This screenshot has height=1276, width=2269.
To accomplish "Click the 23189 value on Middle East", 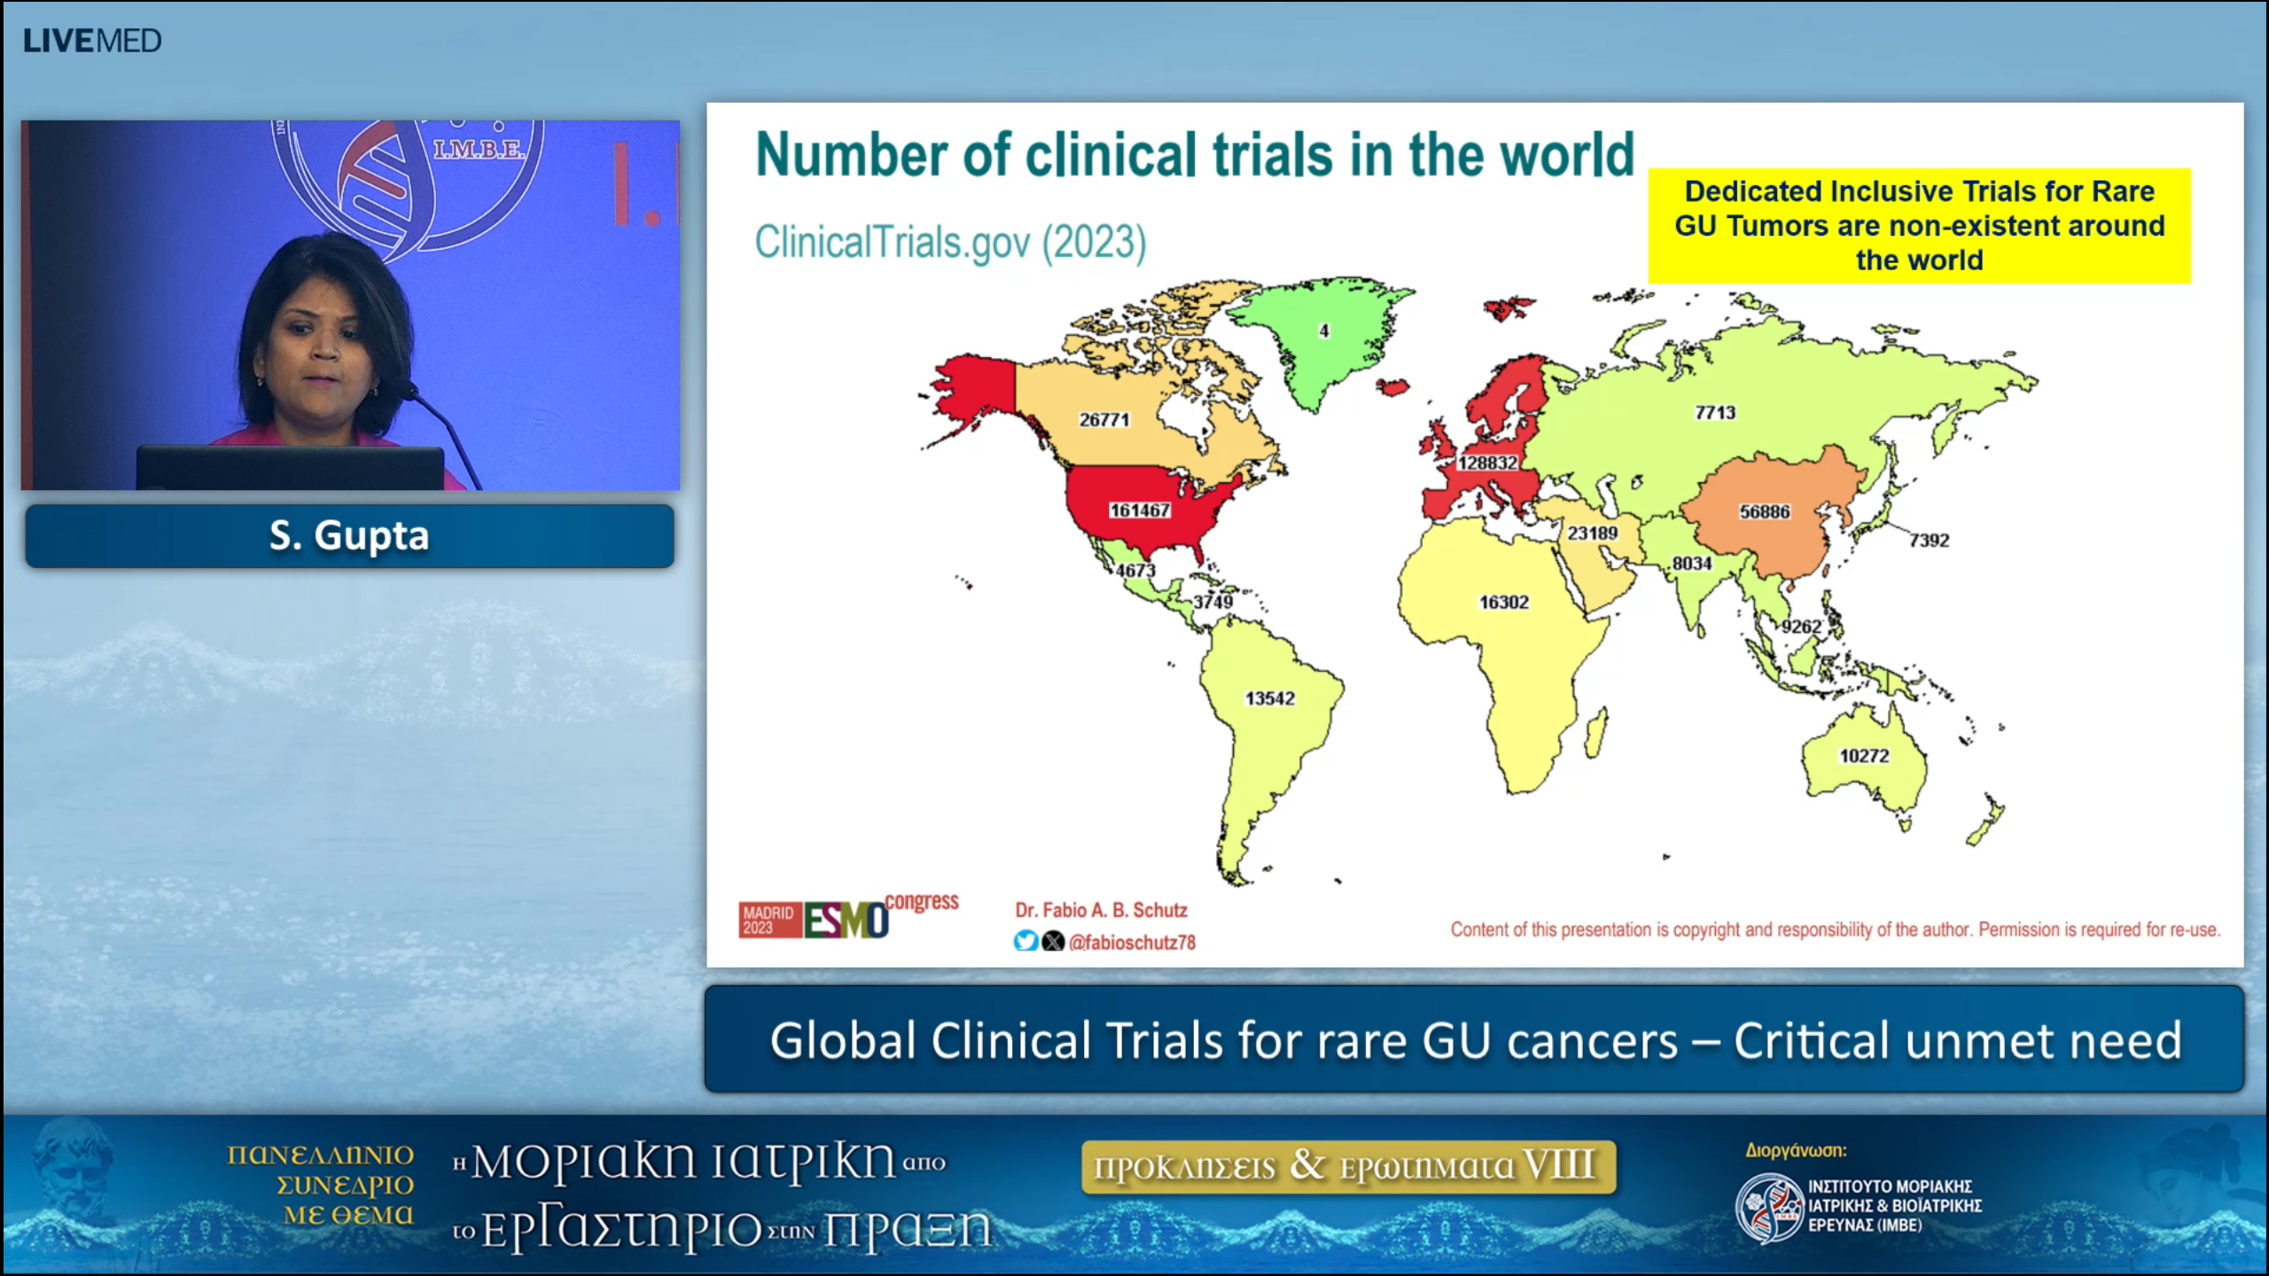I will coord(1592,533).
